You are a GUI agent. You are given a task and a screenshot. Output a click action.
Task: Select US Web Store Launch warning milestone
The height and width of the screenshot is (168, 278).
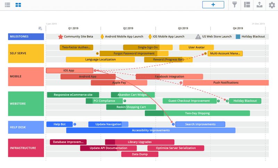pyautogui.click(x=198, y=37)
